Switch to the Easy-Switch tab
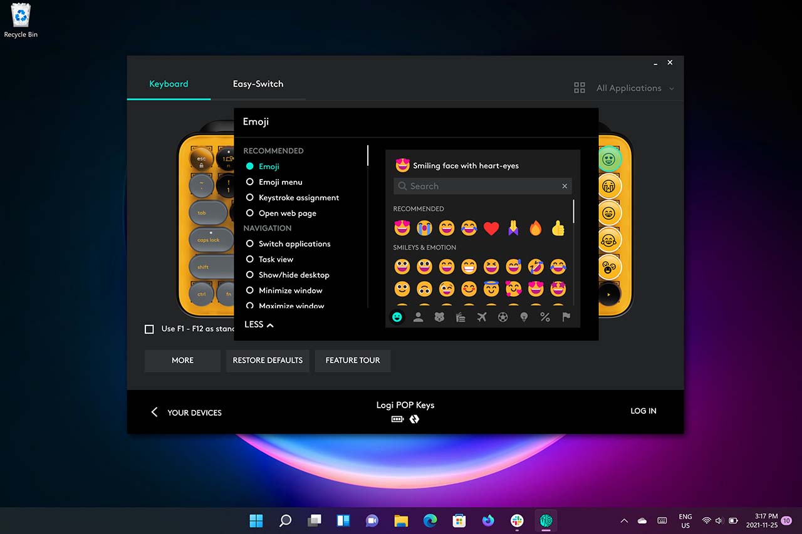 (x=258, y=84)
